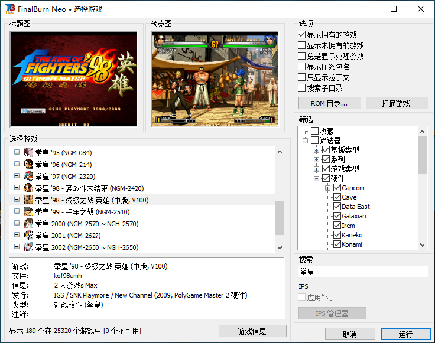Click the gameplay preview image
This screenshot has height=343, width=435.
point(215,79)
